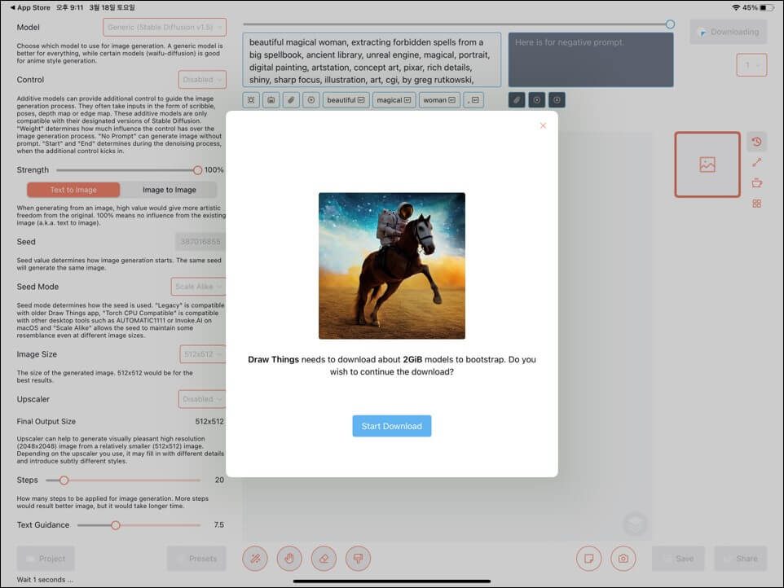The width and height of the screenshot is (784, 588).
Task: Open the Upscaler dropdown
Action: click(202, 399)
